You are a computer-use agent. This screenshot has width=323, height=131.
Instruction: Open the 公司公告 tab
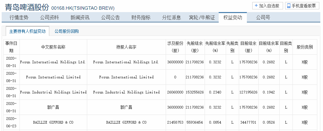pyautogui.click(x=110, y=18)
